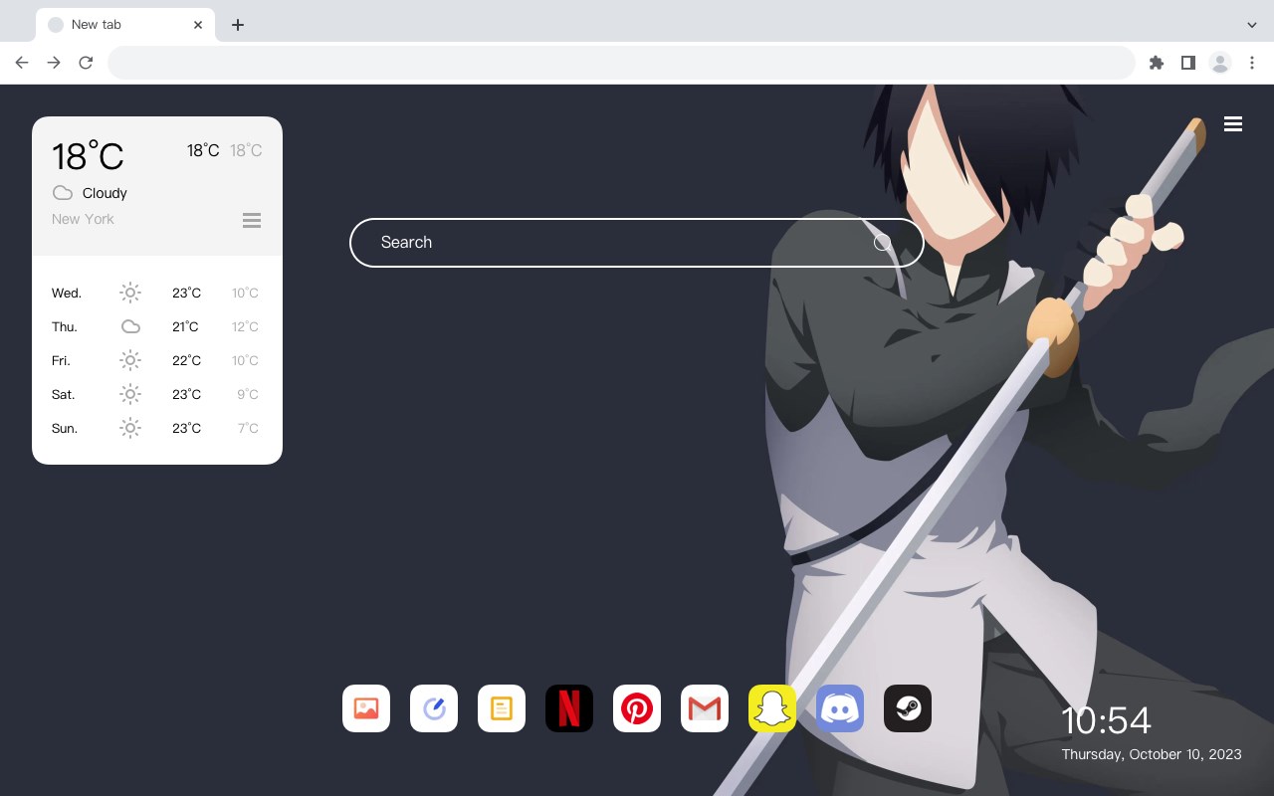
Task: Click the date Thursday, October 10, 2023
Action: (x=1152, y=754)
